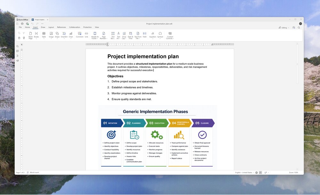Open Drop Cap options
This screenshot has height=195, width=320.
124,35
